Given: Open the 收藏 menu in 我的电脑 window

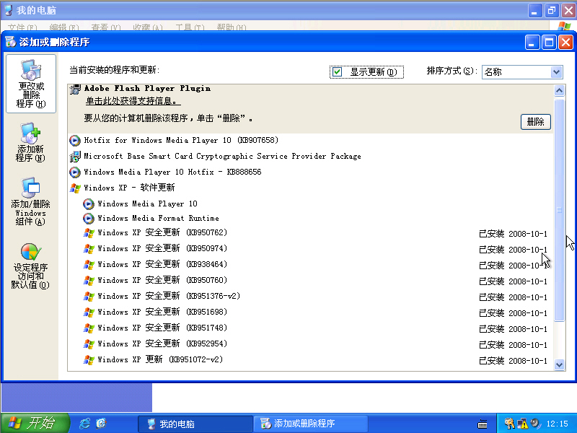Looking at the screenshot, I should (148, 27).
